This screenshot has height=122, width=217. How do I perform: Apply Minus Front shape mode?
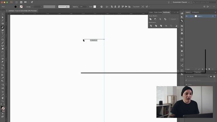(x=155, y=19)
